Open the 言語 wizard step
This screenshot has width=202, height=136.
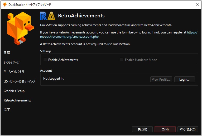[x=7, y=53]
